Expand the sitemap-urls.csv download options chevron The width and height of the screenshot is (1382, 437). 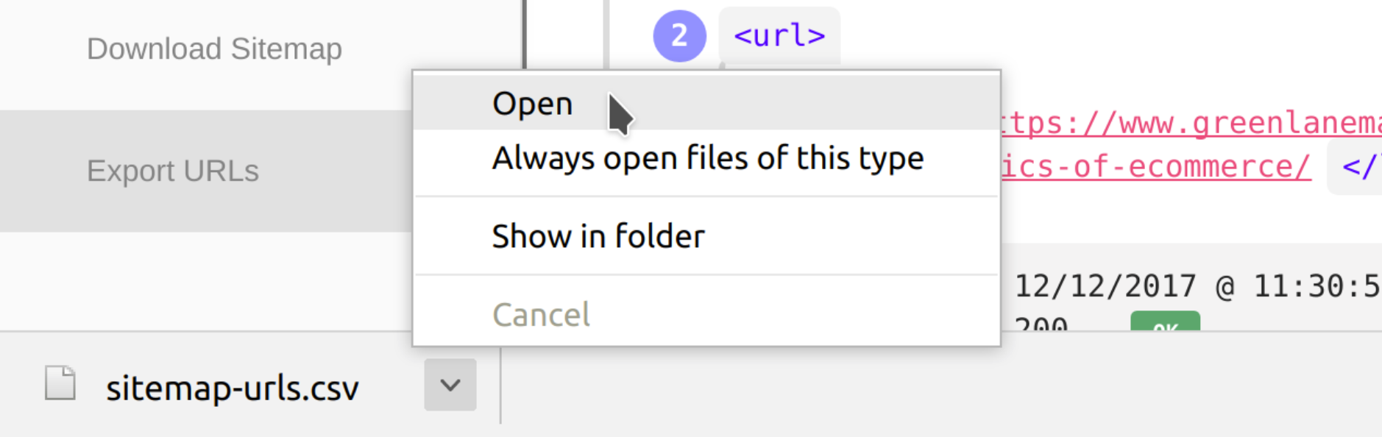[450, 385]
